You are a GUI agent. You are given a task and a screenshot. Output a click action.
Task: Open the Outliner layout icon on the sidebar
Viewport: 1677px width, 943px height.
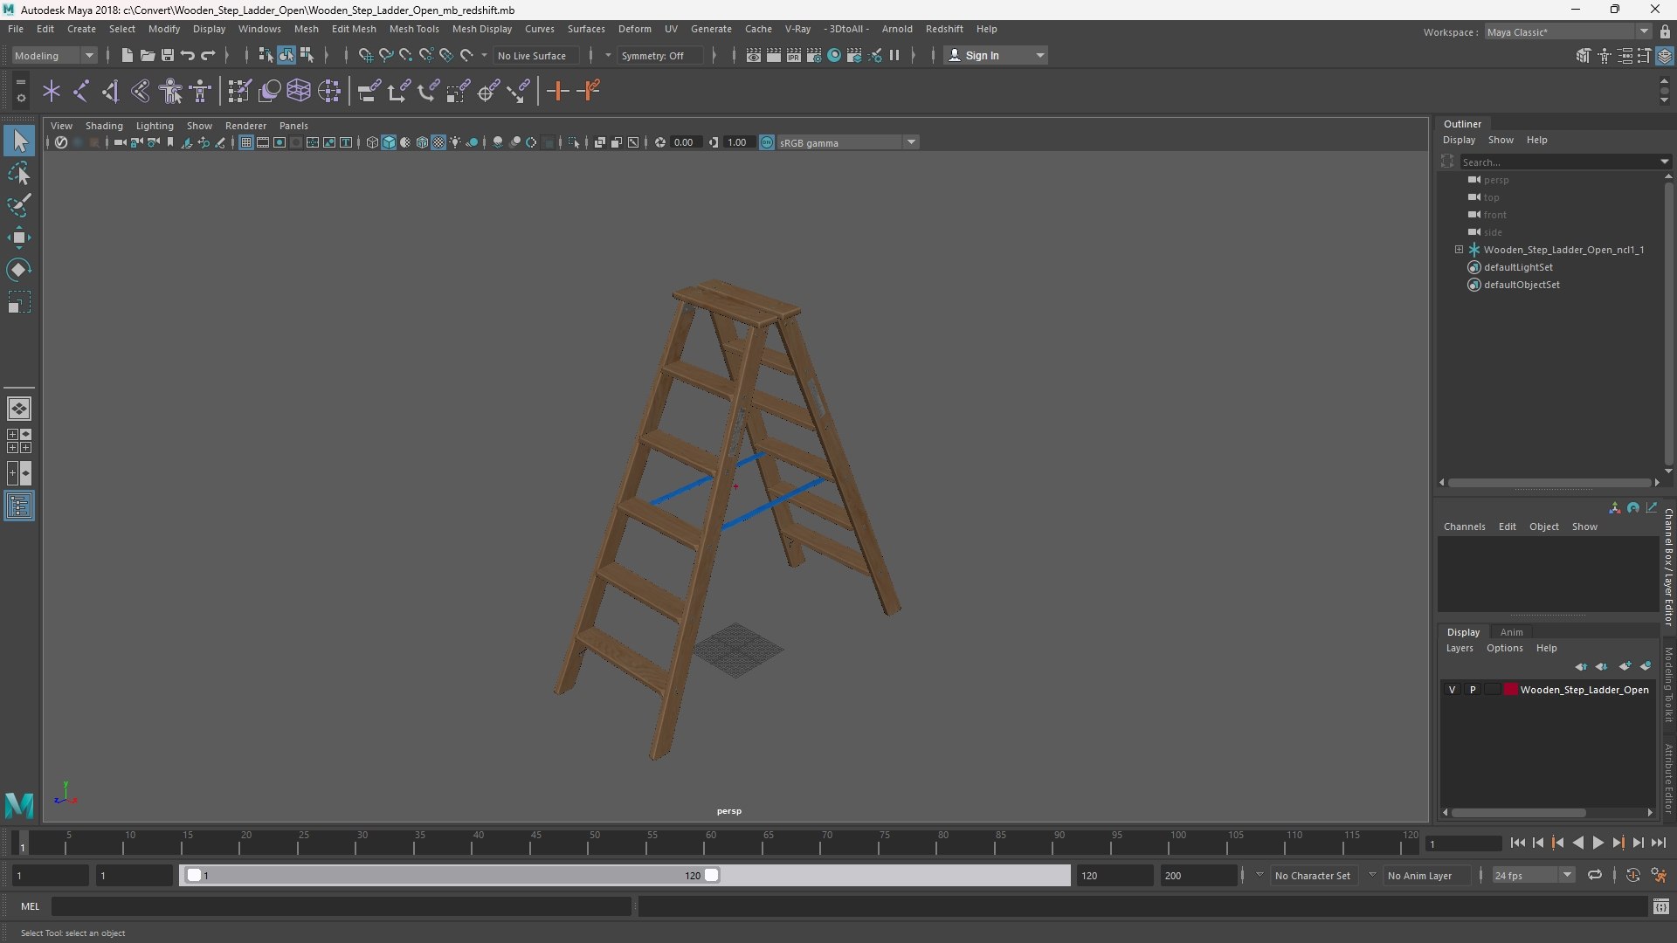pyautogui.click(x=19, y=506)
